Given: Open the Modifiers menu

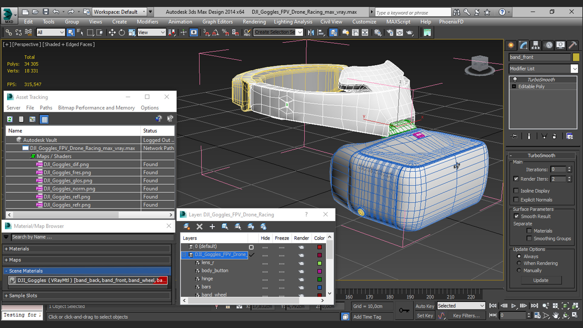Looking at the screenshot, I should [x=147, y=22].
